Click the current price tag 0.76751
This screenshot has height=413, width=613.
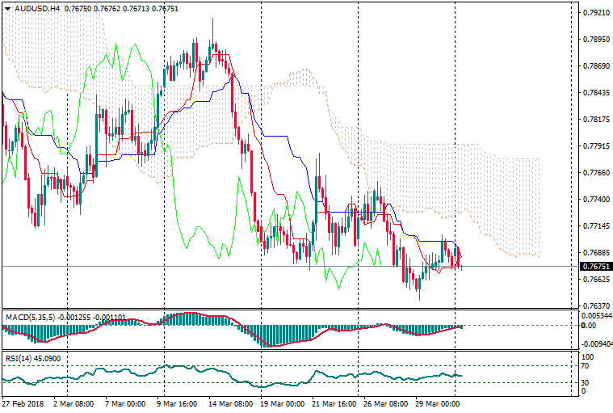pyautogui.click(x=596, y=266)
